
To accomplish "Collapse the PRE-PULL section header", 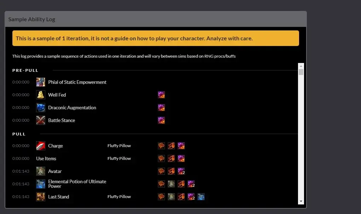I will pos(25,70).
